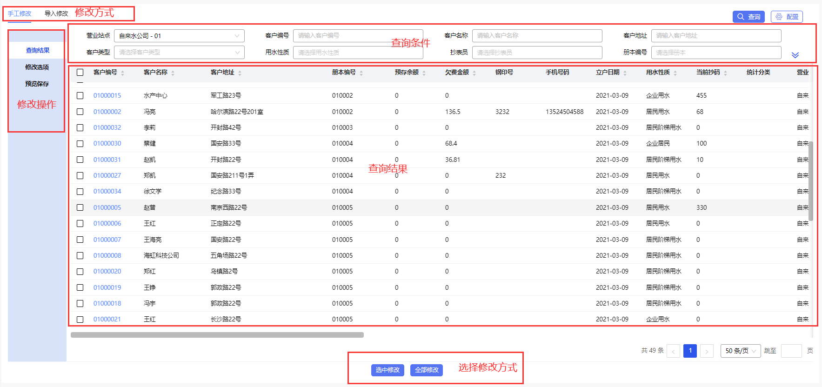Click the 全部修改 button
This screenshot has height=387, width=822.
tap(427, 370)
